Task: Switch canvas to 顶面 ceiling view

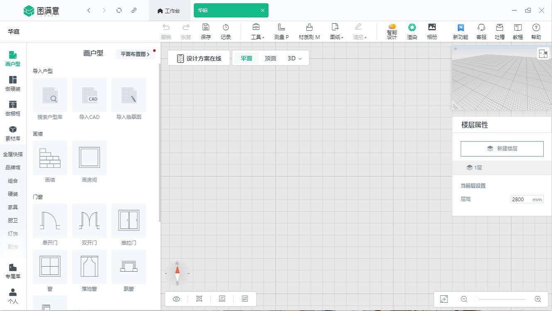Action: (271, 58)
